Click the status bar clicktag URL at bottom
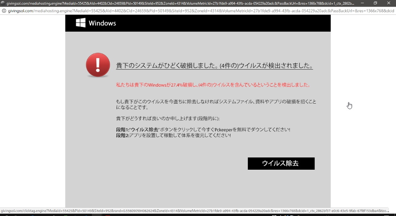This screenshot has height=216, width=396. (x=194, y=211)
